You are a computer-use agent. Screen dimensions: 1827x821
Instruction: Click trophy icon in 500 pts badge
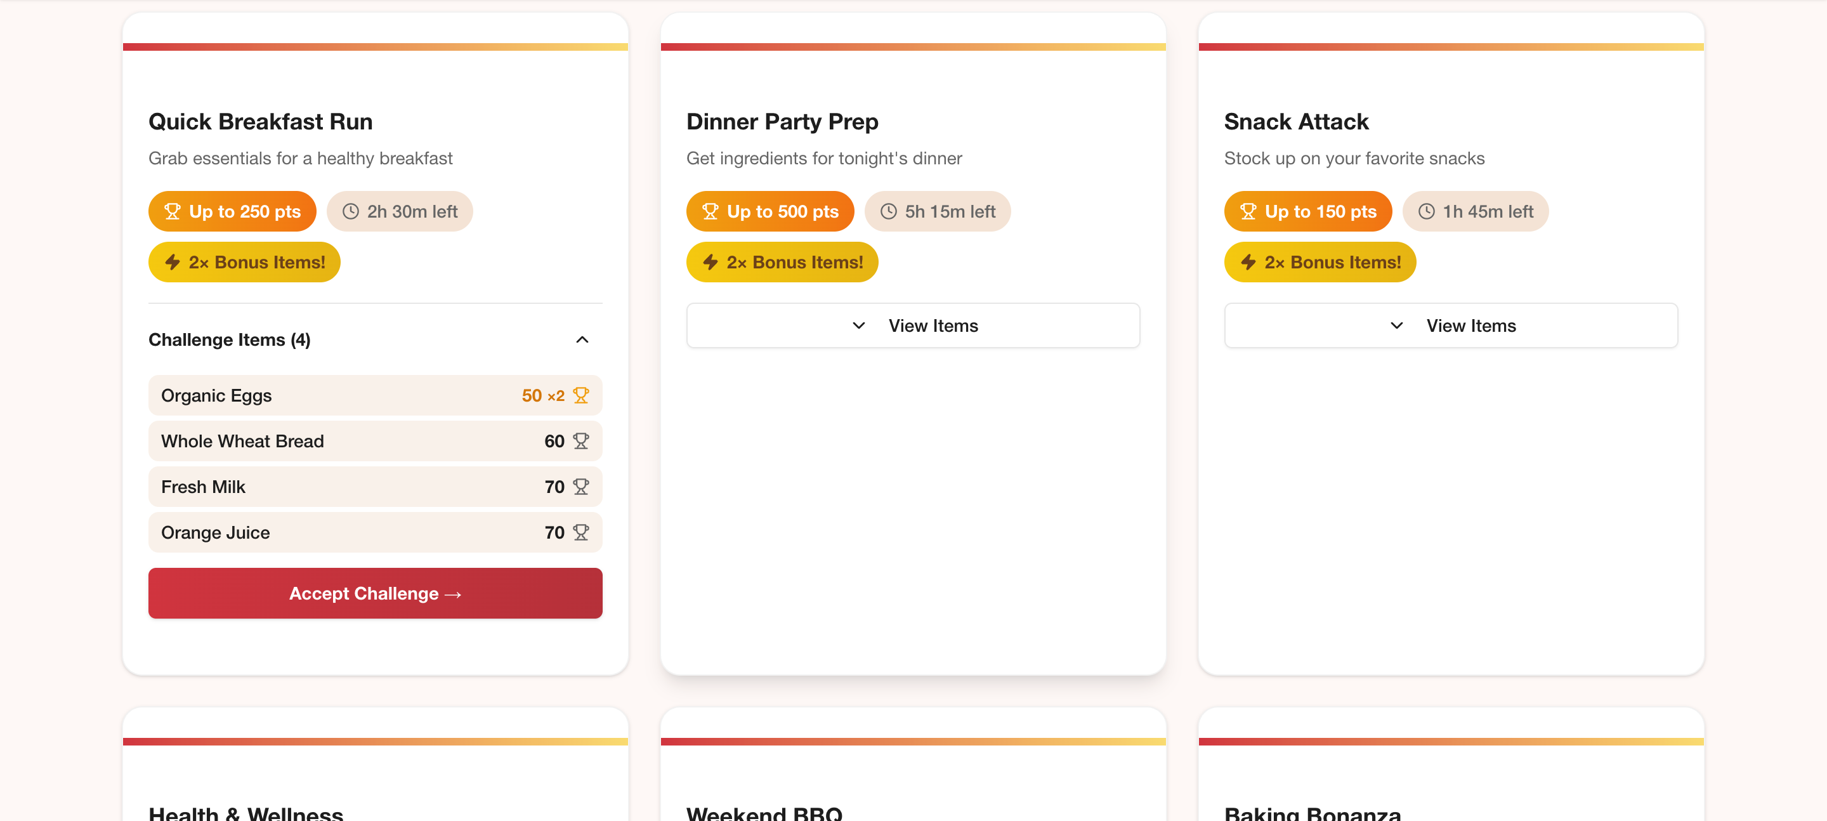[x=710, y=211]
